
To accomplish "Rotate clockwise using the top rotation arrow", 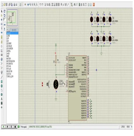I will click(x=4, y=11).
